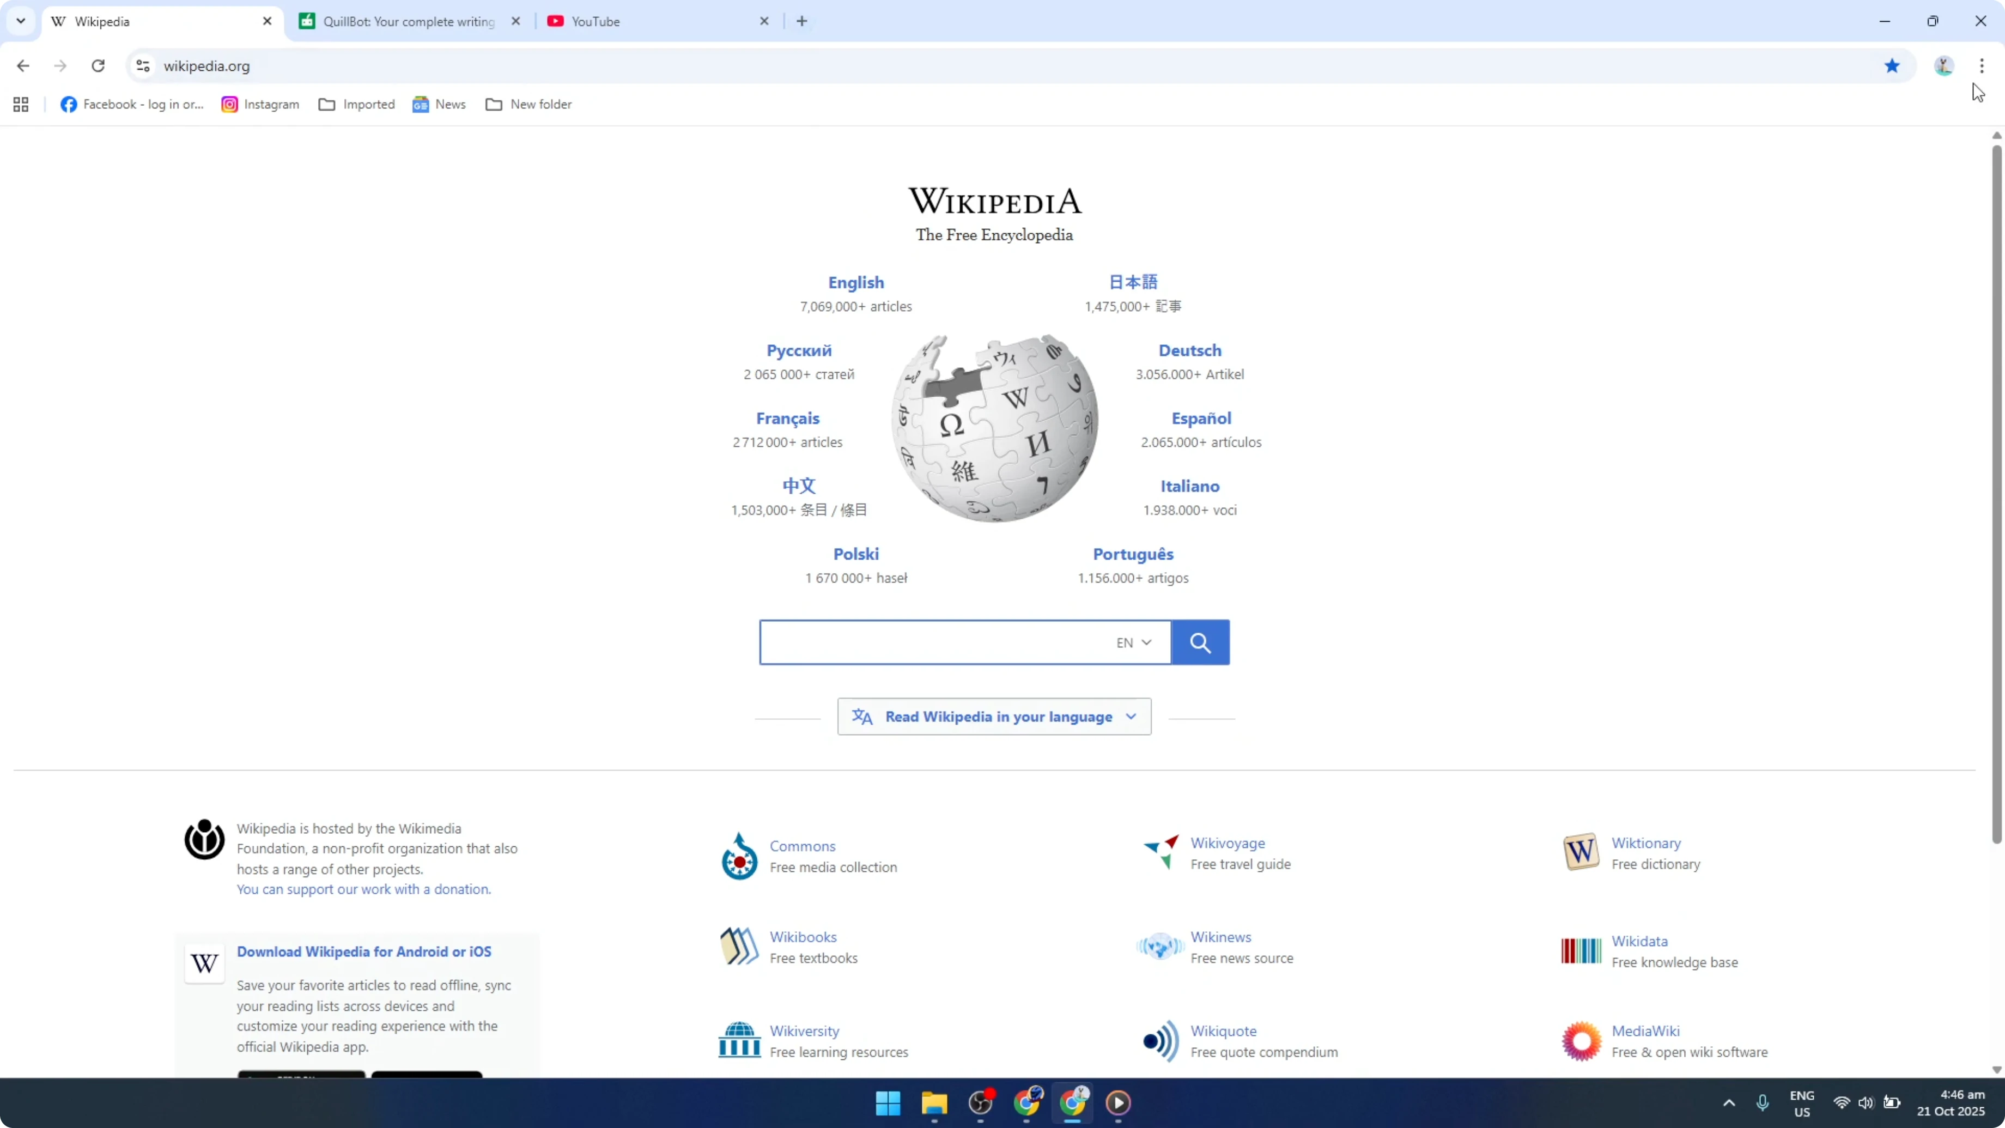Open the Italiano Wikipedia link

point(1189,486)
